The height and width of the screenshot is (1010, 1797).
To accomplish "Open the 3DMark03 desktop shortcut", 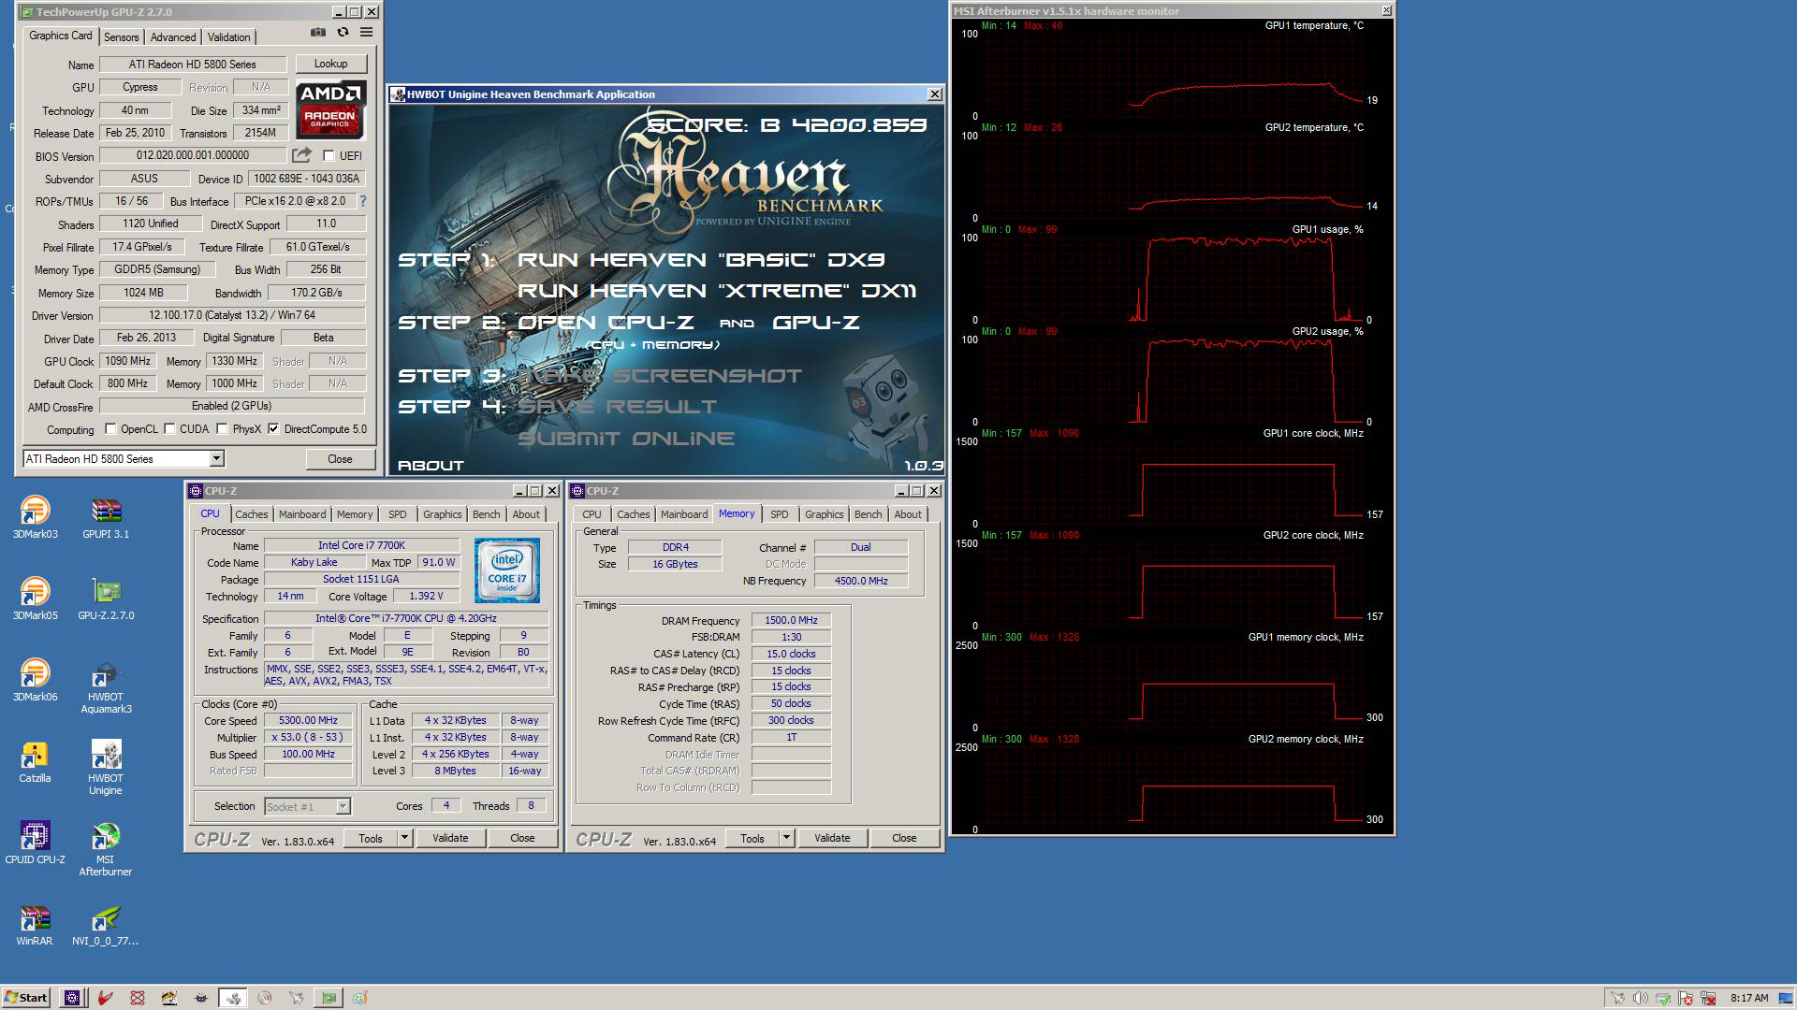I will coord(35,517).
